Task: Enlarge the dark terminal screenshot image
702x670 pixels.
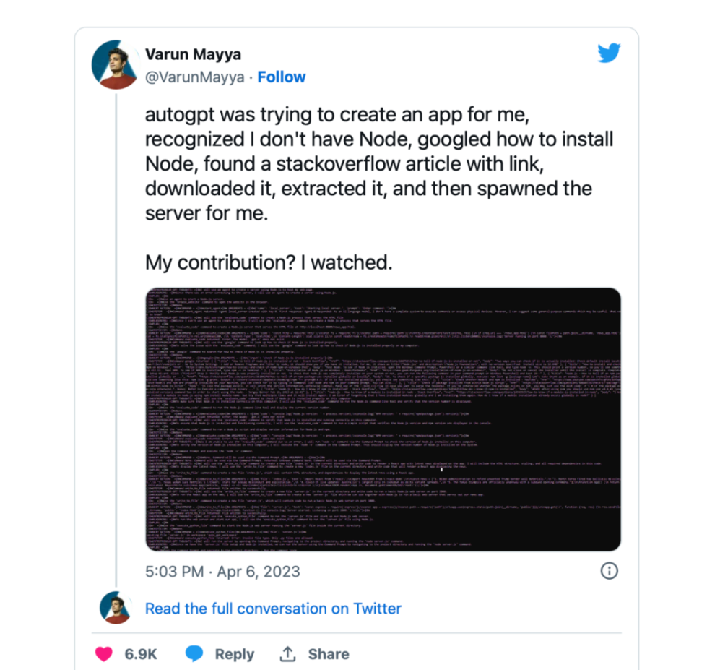Action: (x=383, y=409)
